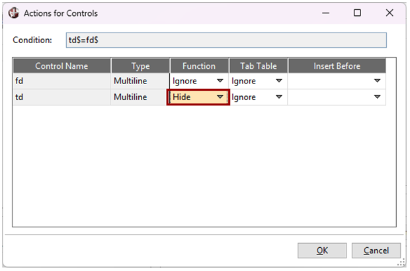Click the Insert Before column header
Screen dimensions: 410x271
[337, 66]
